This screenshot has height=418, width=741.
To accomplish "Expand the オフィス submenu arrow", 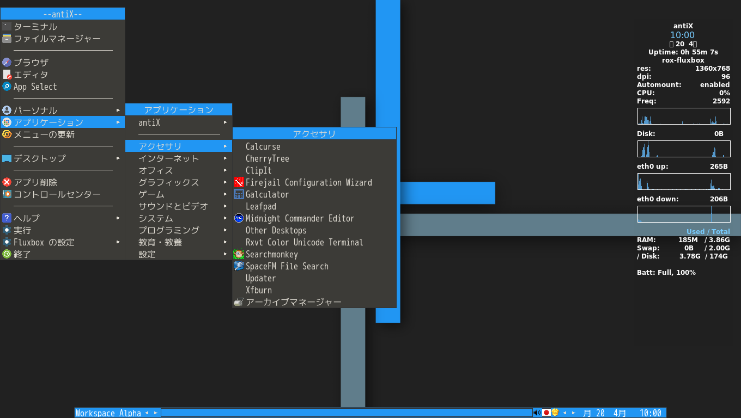I will click(226, 170).
